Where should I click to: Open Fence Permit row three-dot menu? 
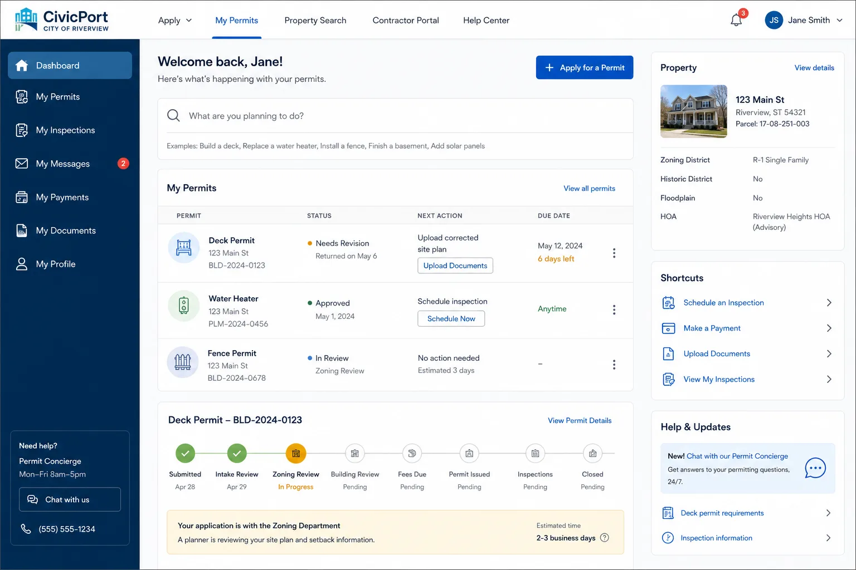[614, 365]
